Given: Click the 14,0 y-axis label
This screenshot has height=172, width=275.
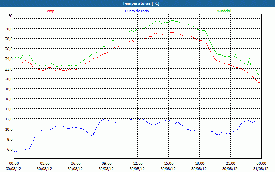Looking at the screenshot, I should [x=9, y=109].
